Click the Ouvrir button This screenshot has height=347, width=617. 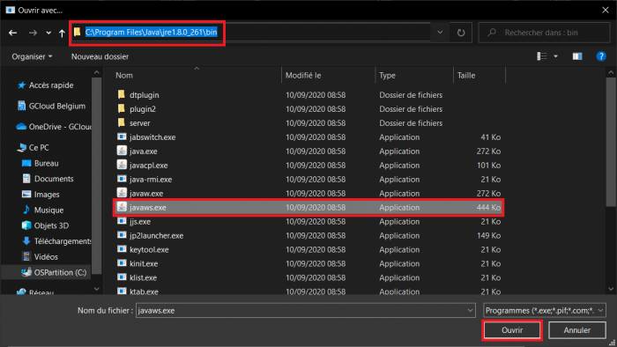(x=512, y=330)
